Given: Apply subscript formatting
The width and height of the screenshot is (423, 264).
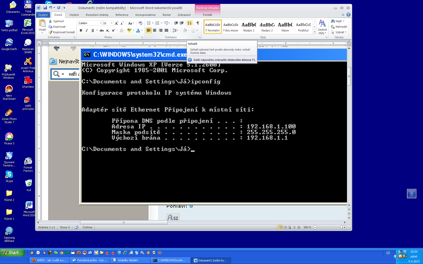Looking at the screenshot, I should [x=108, y=30].
